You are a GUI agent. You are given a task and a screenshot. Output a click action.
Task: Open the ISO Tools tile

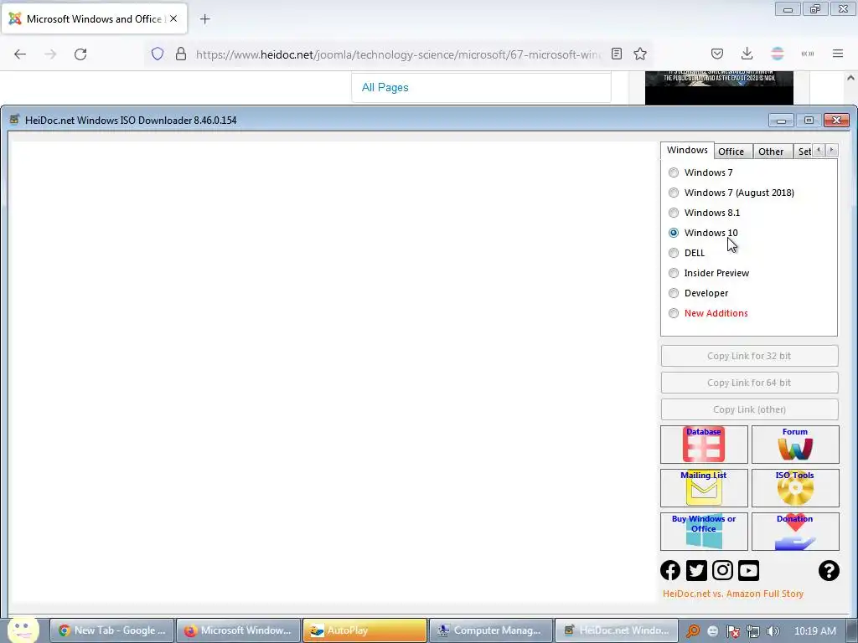point(795,488)
